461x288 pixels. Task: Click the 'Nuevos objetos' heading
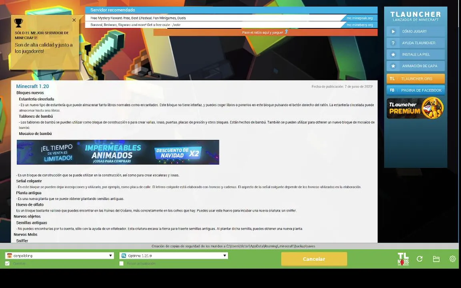[27, 216]
